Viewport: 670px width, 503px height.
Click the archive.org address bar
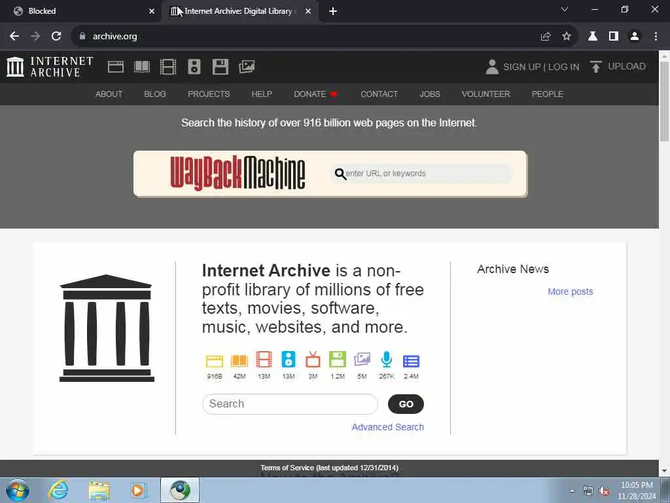coord(308,37)
